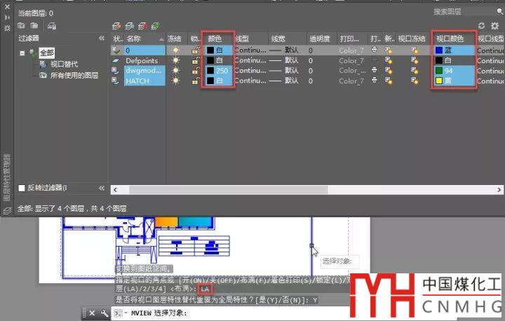This screenshot has height=321, width=505.
Task: Select the Defpoints layer name
Action: tap(141, 61)
